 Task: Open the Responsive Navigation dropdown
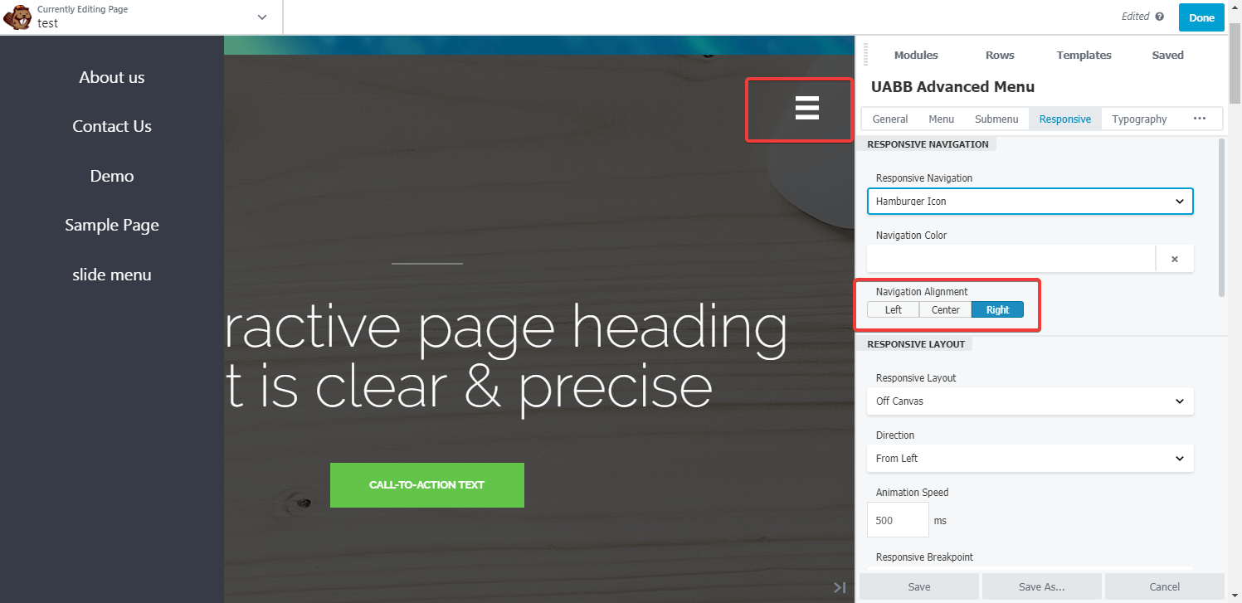coord(1030,201)
